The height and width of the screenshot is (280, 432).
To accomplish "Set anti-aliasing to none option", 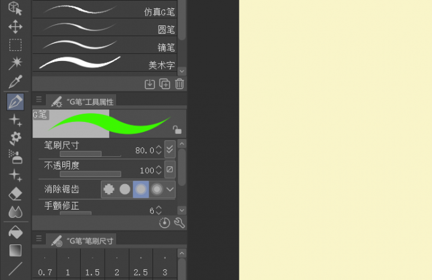I will click(x=109, y=189).
